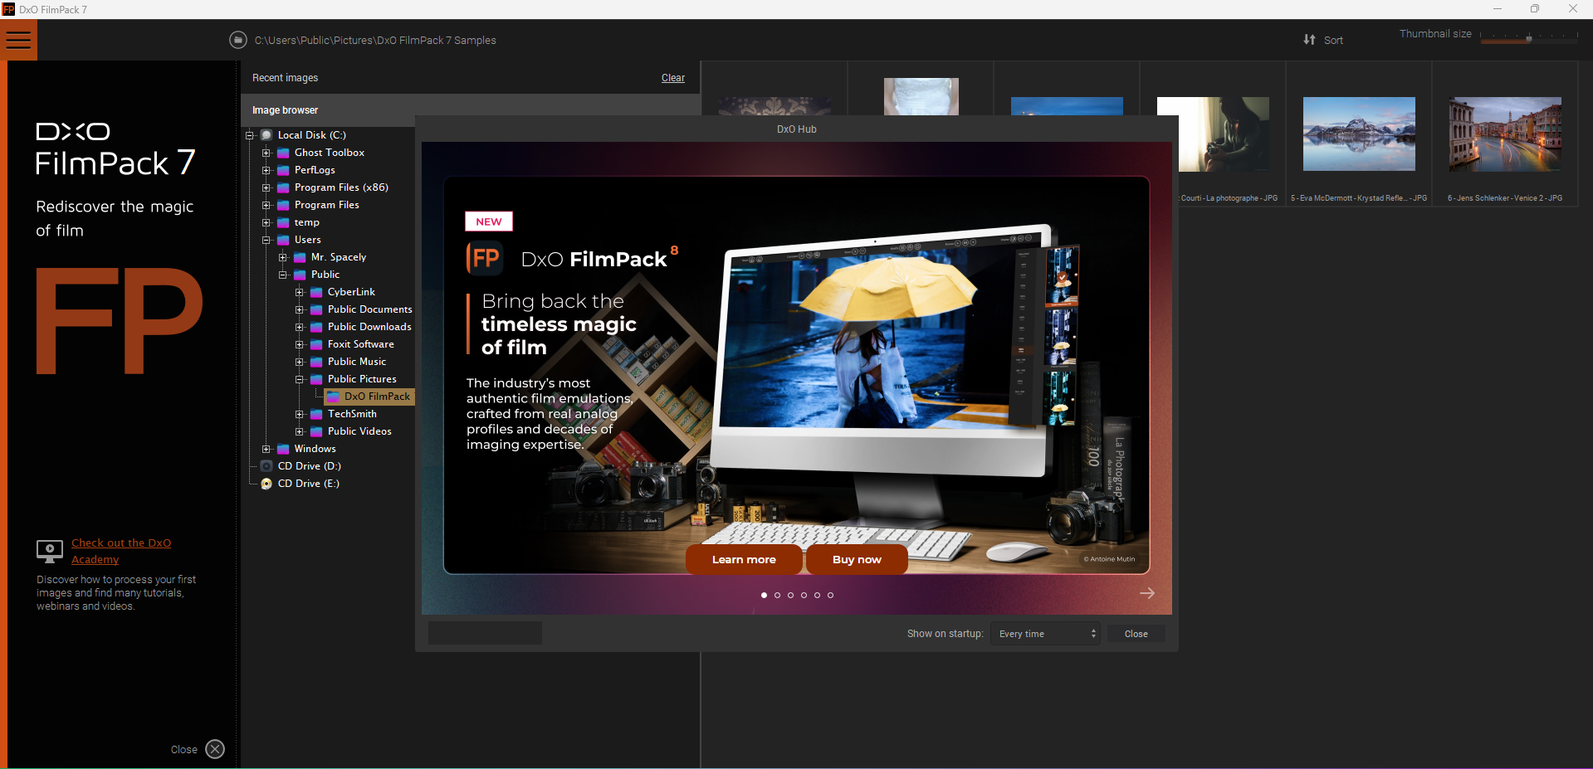This screenshot has width=1593, height=769.
Task: Click Buy now for FilmPack 8
Action: (857, 559)
